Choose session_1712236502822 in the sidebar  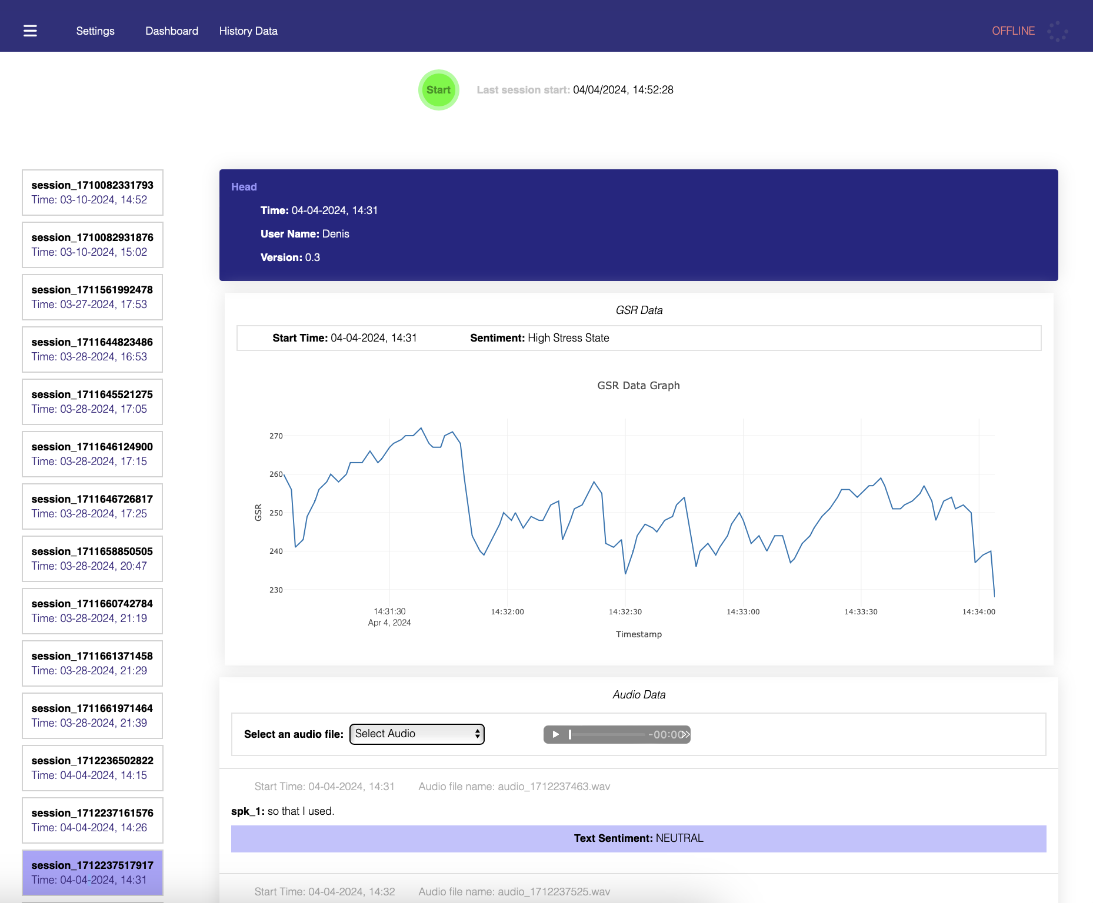coord(92,768)
